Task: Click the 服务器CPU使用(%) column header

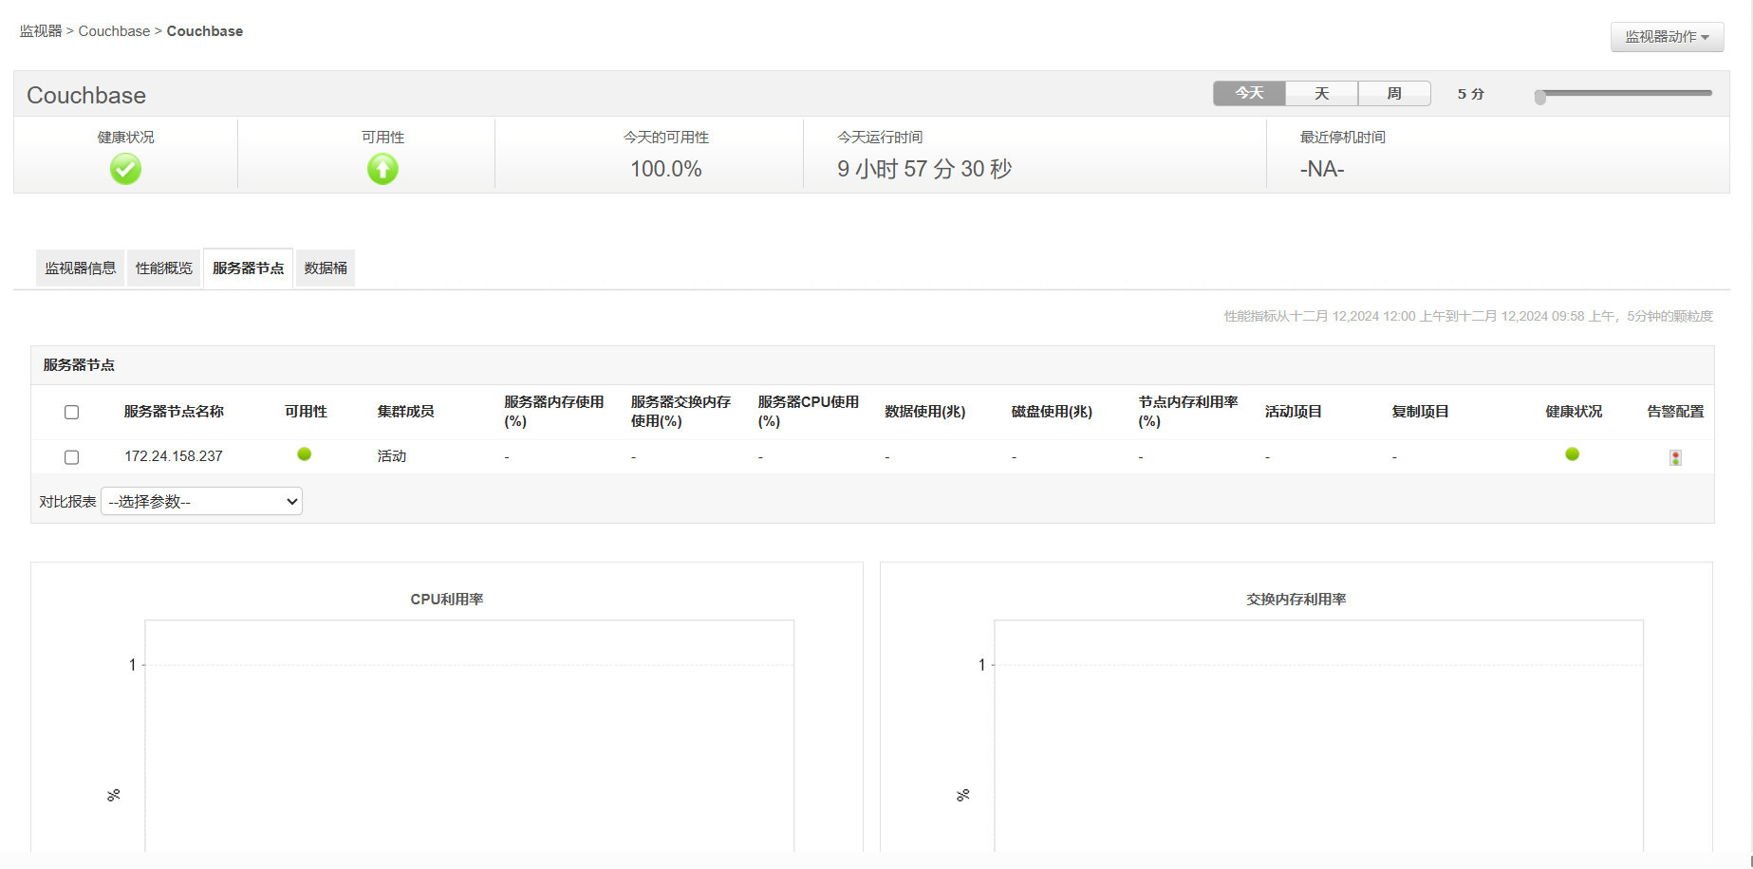Action: (x=809, y=412)
